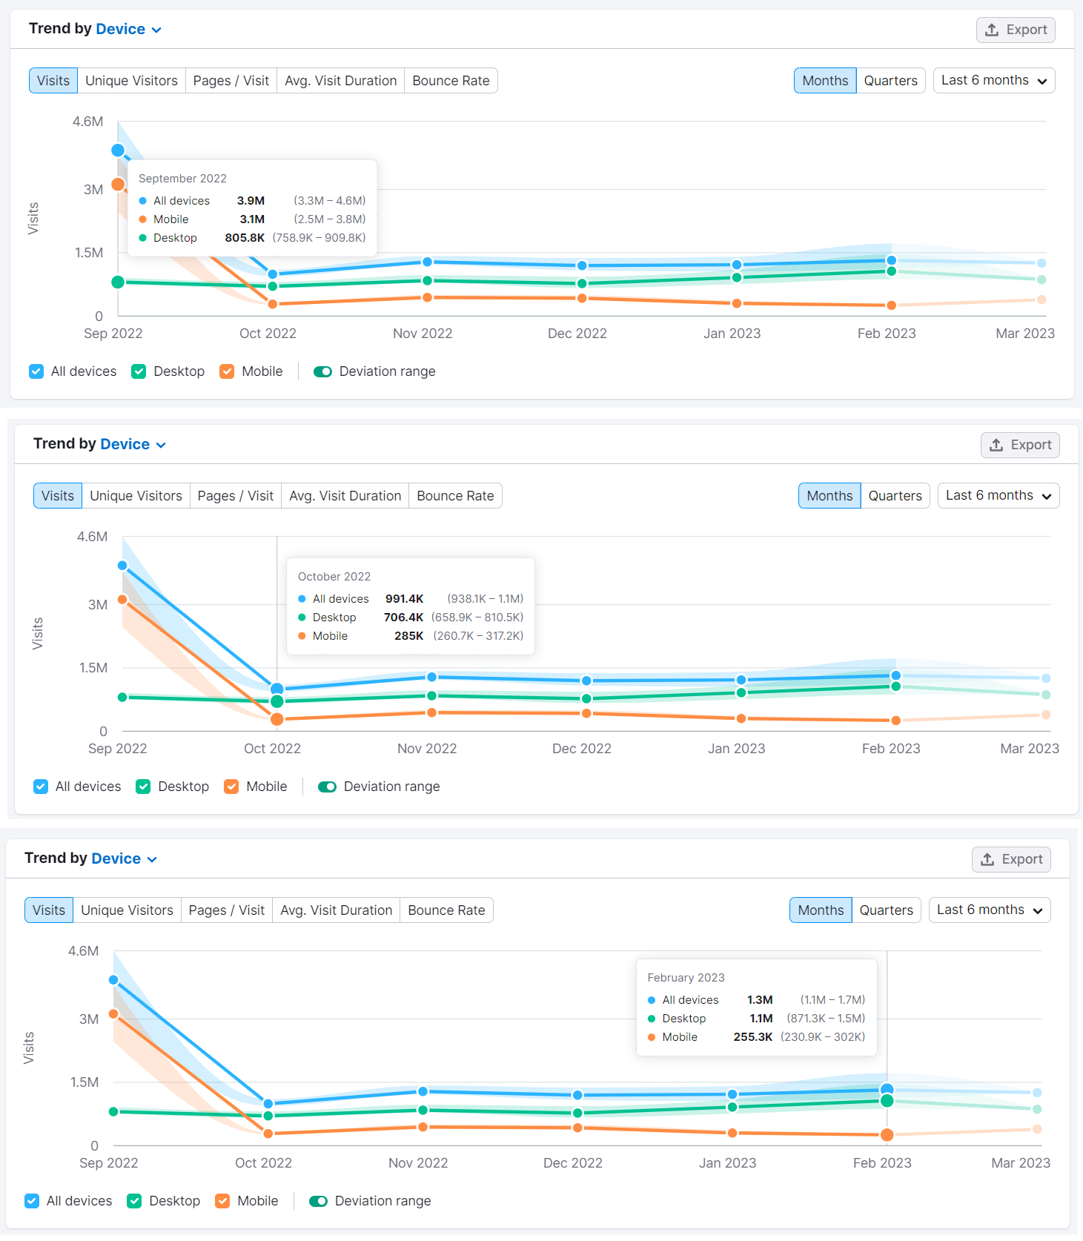Export the top Trend by Device chart

[1016, 30]
